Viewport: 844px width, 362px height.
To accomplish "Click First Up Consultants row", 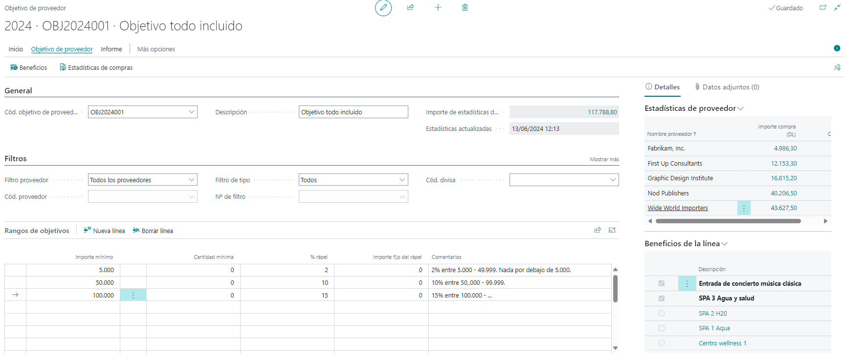I will click(x=738, y=164).
